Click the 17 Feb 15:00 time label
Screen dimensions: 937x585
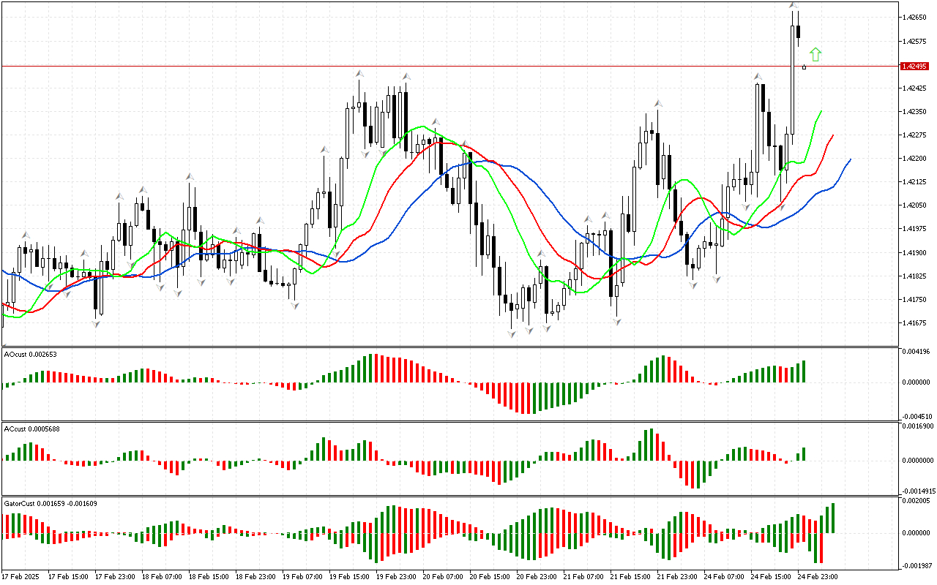(68, 577)
